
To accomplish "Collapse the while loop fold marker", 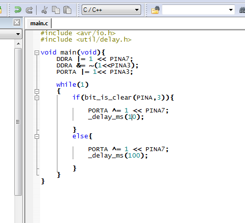I will pos(37,91).
